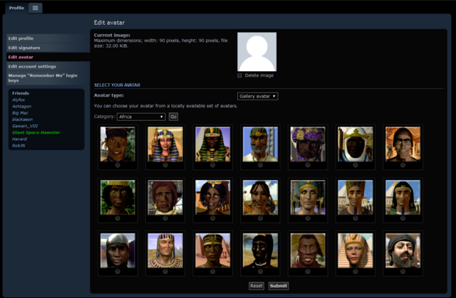
Task: Click female pharaoh avatar with blue-gold headdress
Action: 165,144
